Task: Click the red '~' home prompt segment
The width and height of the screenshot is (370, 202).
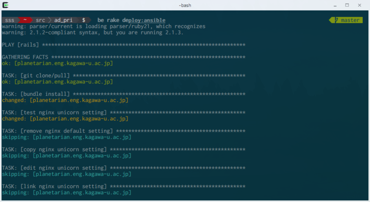Action: tap(25, 20)
